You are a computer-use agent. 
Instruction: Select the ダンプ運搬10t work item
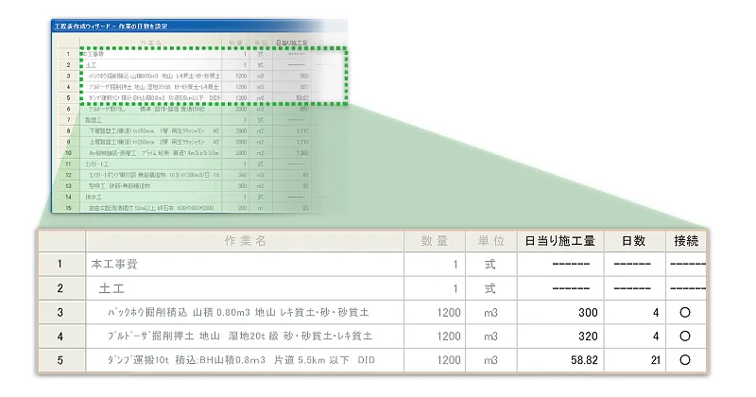[x=241, y=360]
